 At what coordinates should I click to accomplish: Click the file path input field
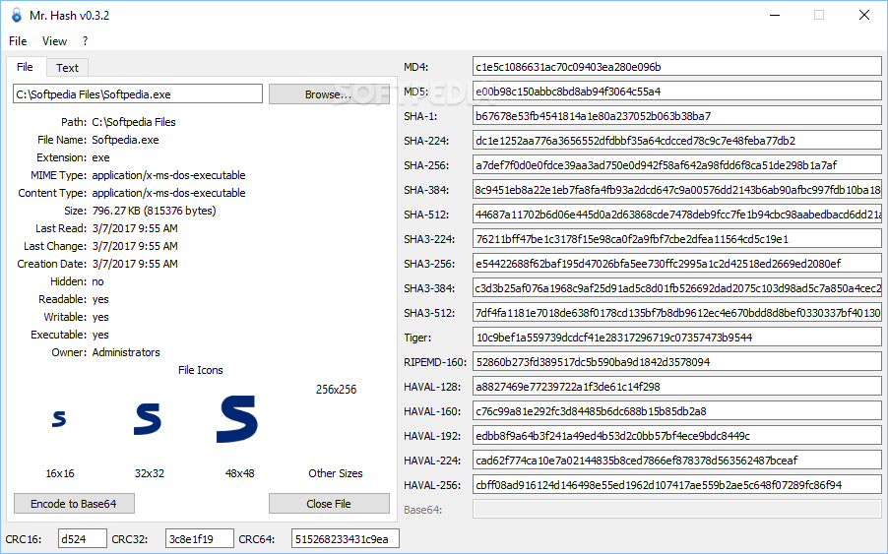click(138, 94)
